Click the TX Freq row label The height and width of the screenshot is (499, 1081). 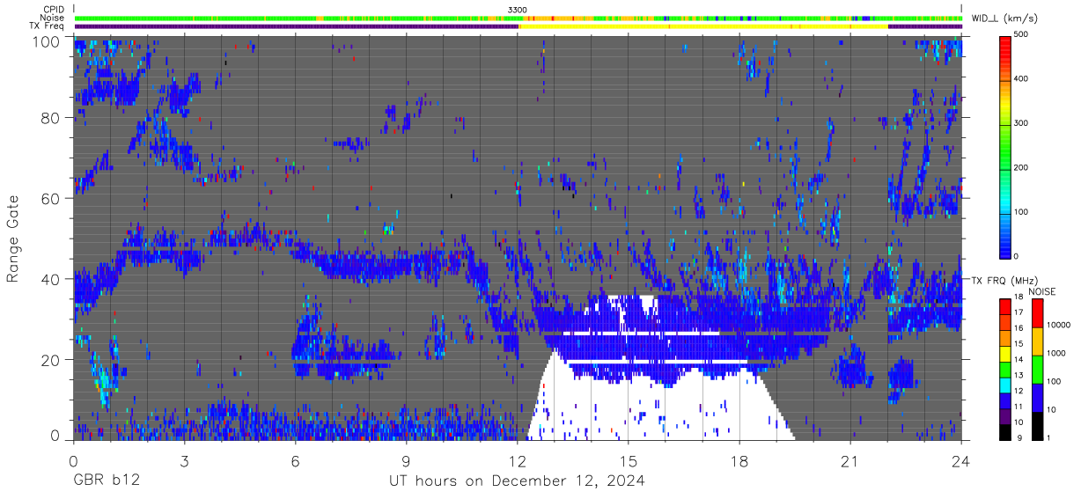point(47,26)
